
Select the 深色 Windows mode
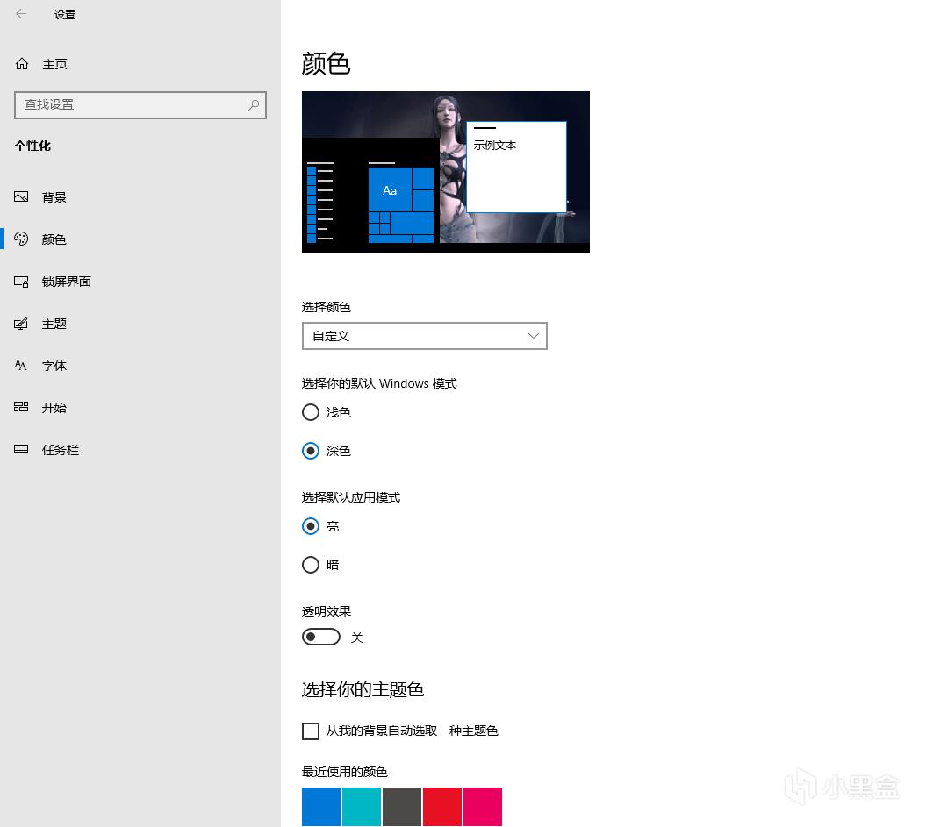click(x=311, y=452)
